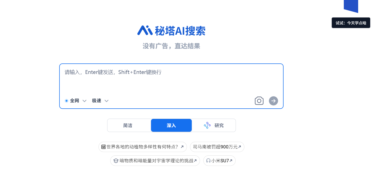This screenshot has height=170, width=372.
Task: Click the blue bookmark ribbon icon
Action: click(351, 6)
